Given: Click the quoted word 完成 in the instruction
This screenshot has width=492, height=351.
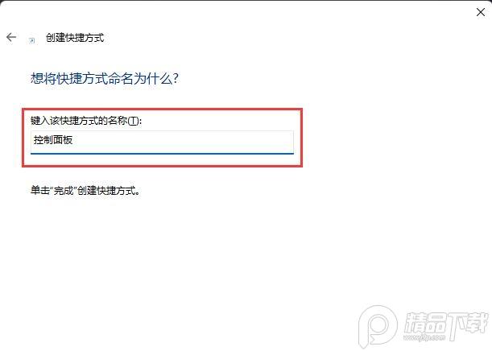Looking at the screenshot, I should 64,191.
